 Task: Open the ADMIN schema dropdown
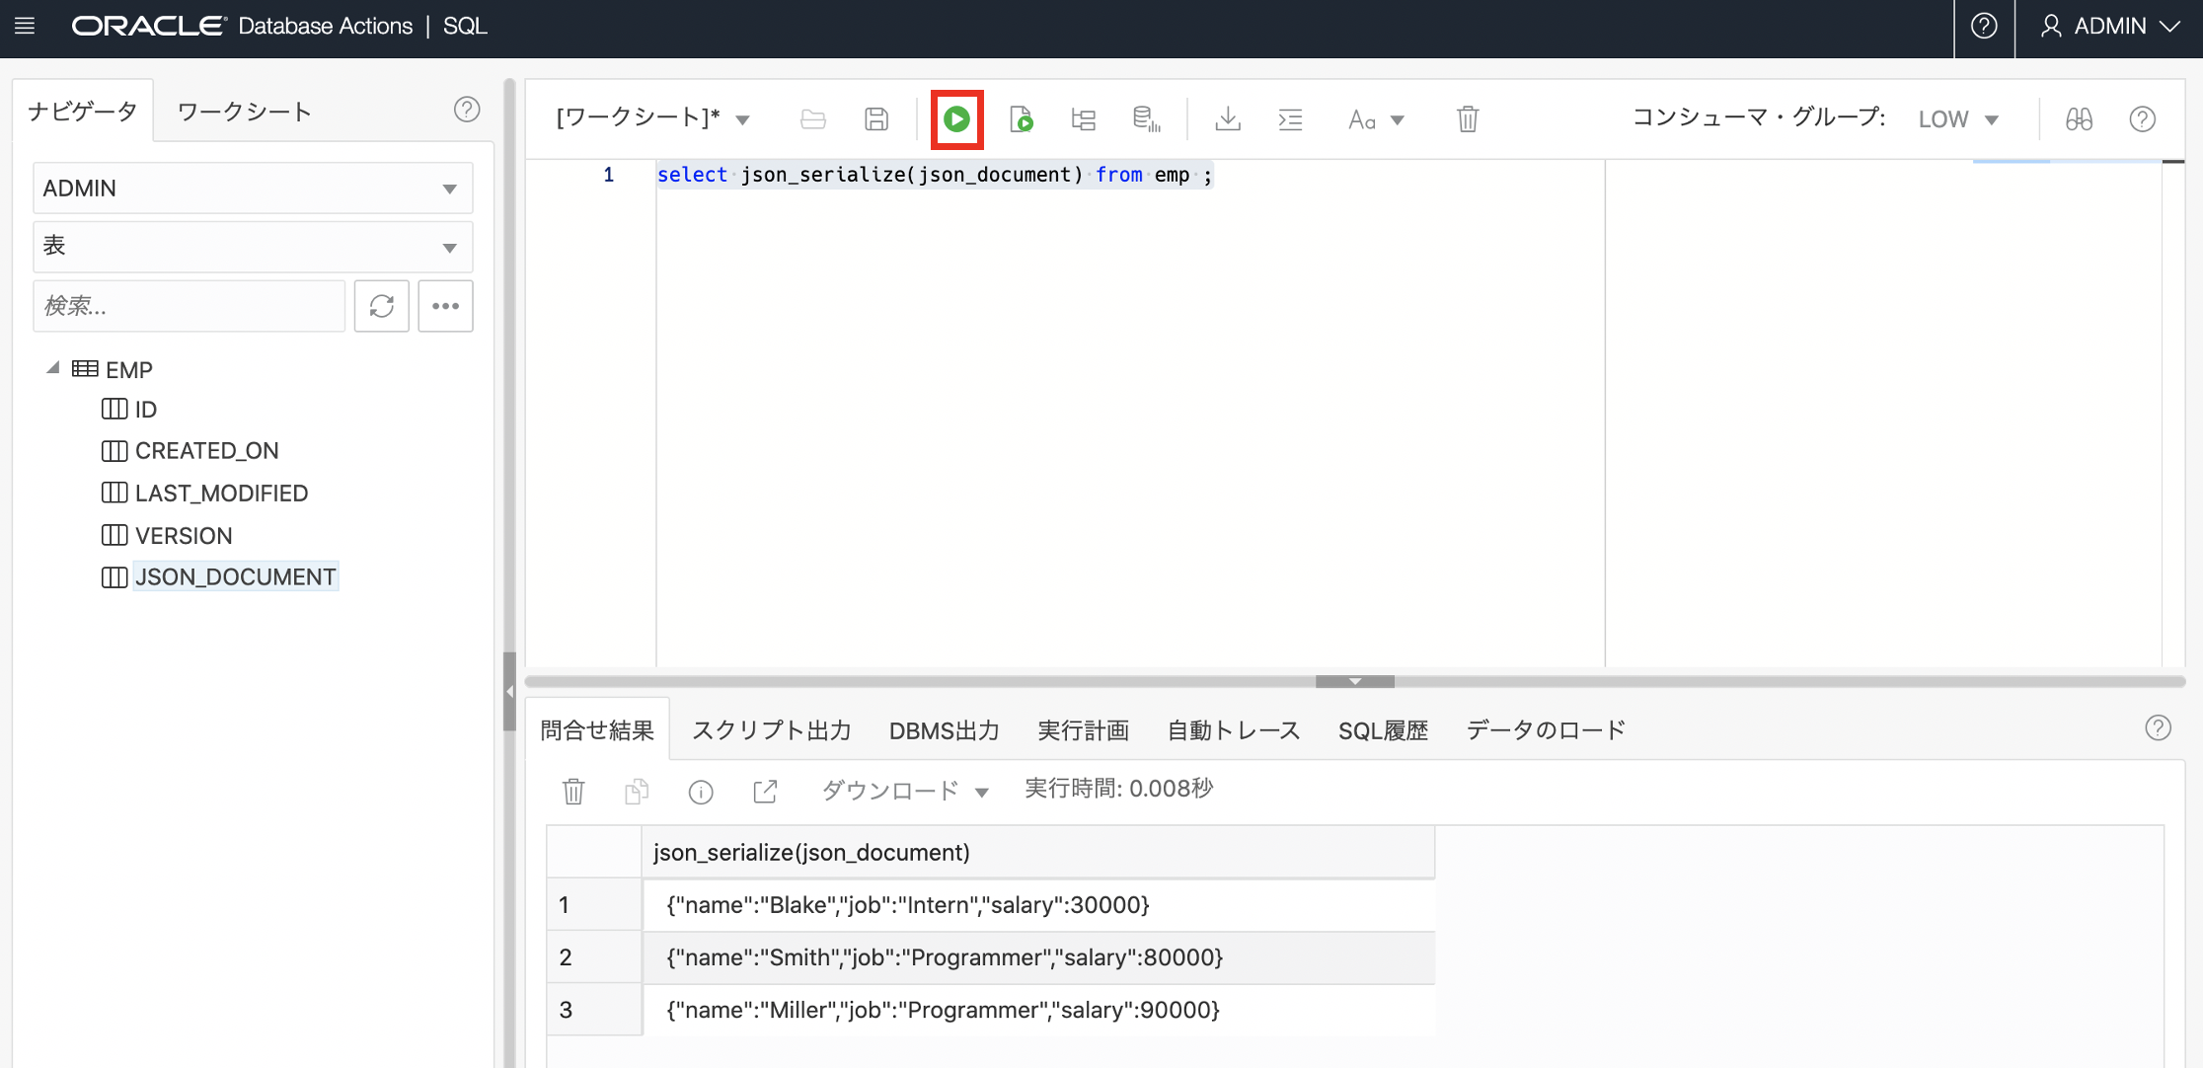coord(253,188)
